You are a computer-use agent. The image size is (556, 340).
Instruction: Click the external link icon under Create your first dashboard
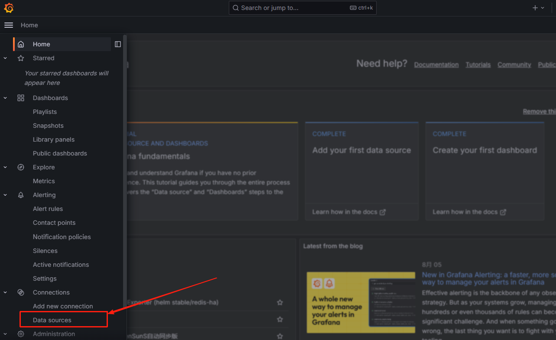(503, 212)
